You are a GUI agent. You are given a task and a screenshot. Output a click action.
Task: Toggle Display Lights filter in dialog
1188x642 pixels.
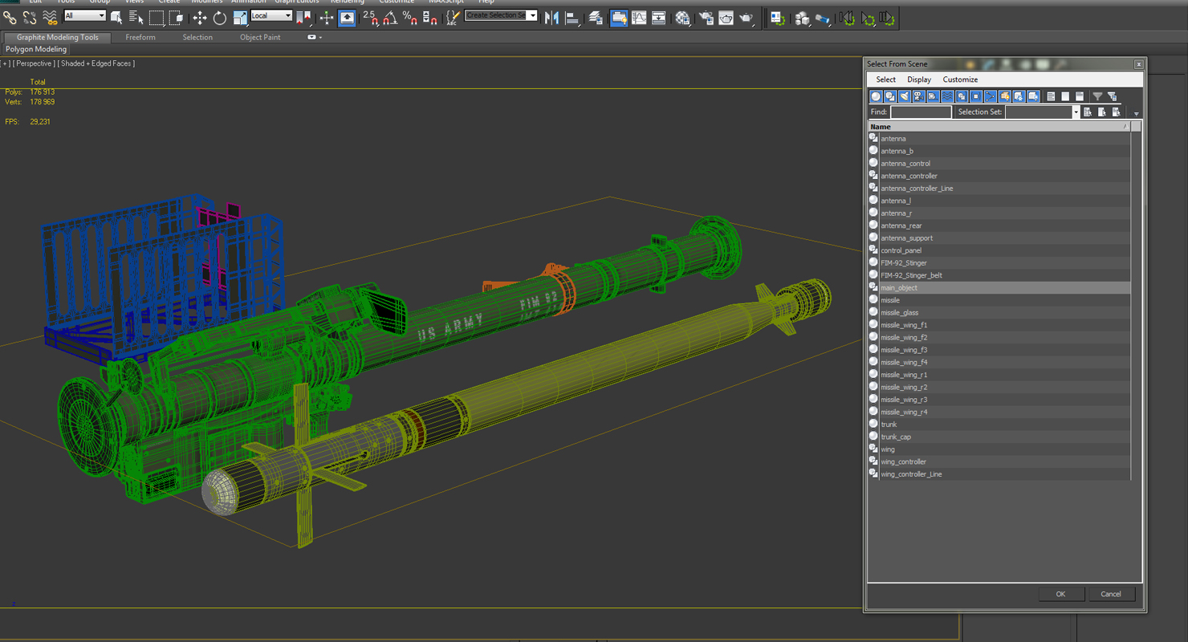click(905, 96)
